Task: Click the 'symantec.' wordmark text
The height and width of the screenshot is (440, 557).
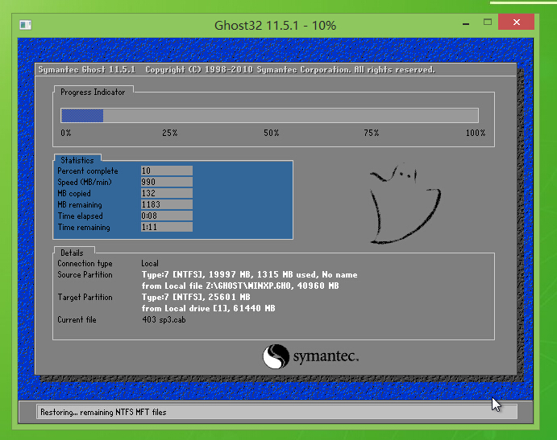Action: coord(326,356)
